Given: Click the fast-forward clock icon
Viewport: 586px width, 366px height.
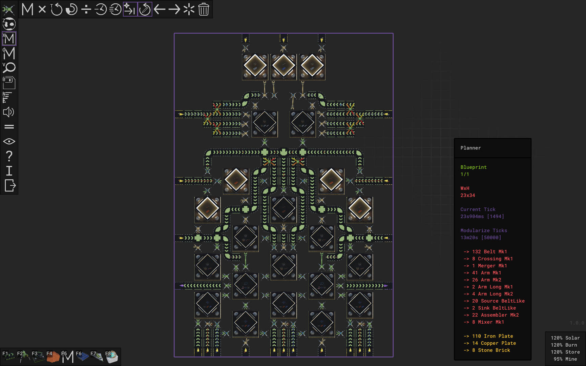Looking at the screenshot, I should (115, 9).
